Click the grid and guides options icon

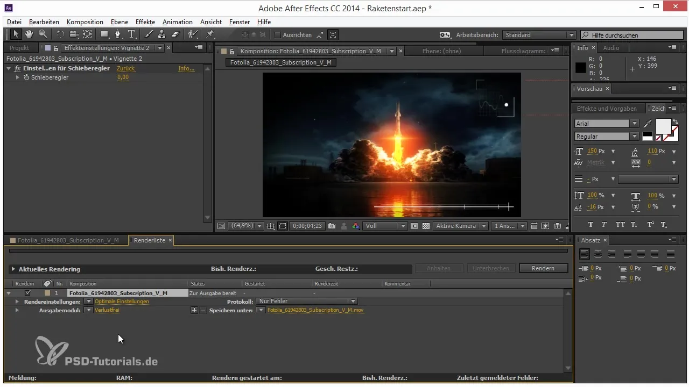271,226
